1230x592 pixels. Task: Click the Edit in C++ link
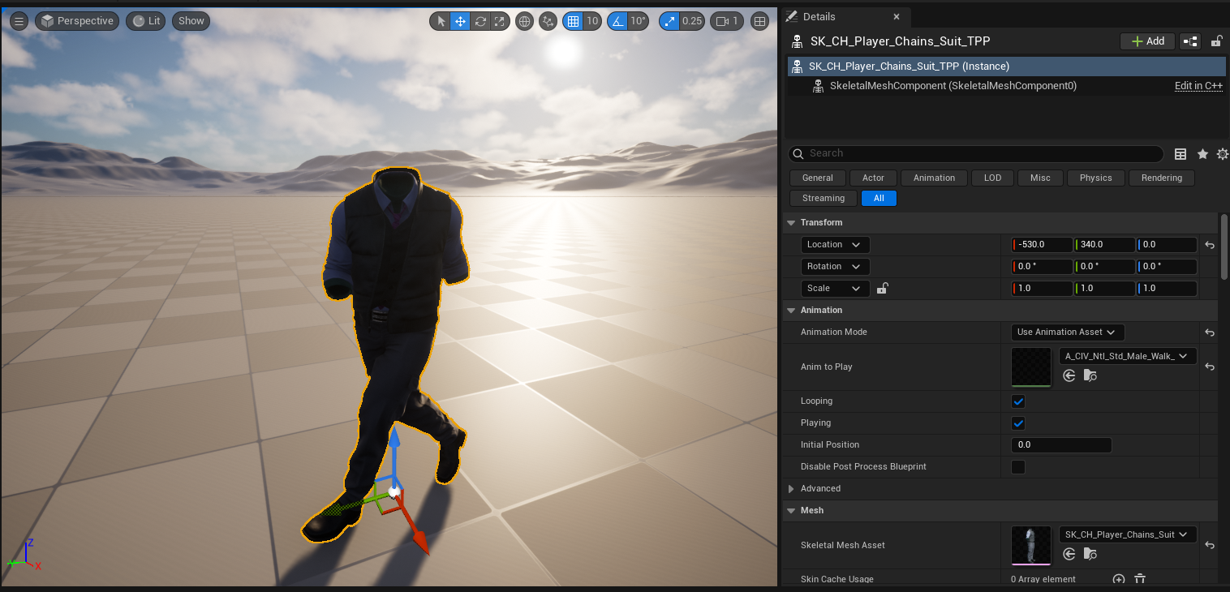(1198, 86)
